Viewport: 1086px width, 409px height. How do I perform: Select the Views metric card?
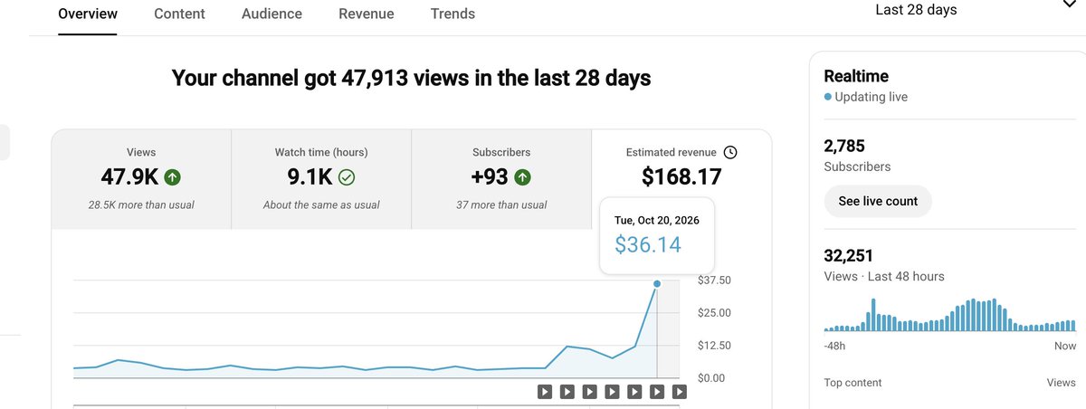[x=141, y=179]
